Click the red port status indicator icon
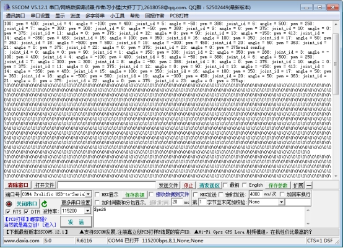The width and height of the screenshot is (343, 248). (9, 203)
